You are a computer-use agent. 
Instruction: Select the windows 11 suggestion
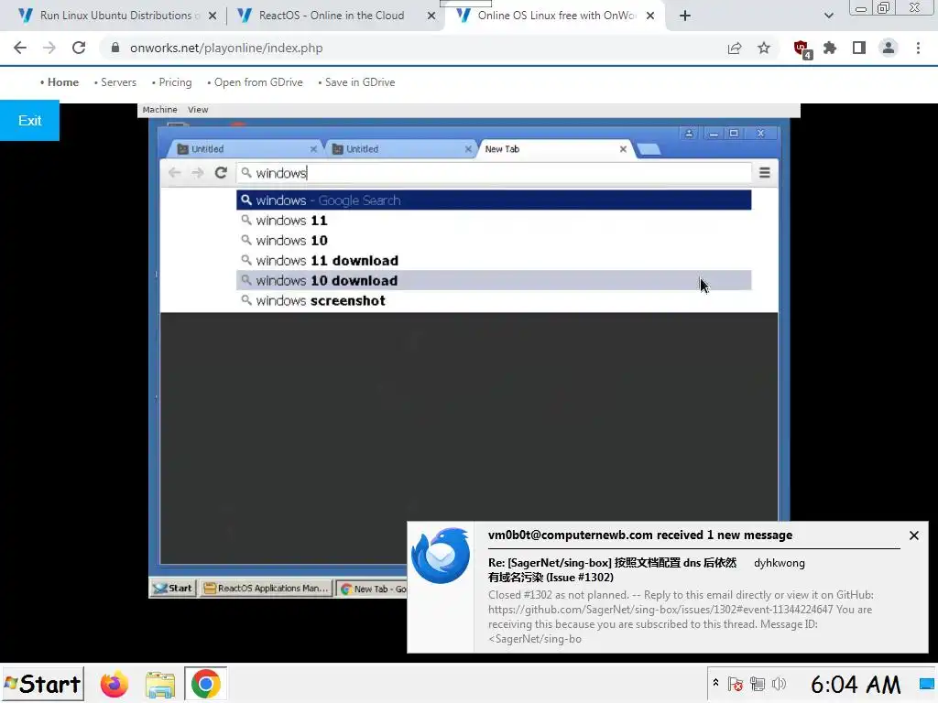(494, 221)
